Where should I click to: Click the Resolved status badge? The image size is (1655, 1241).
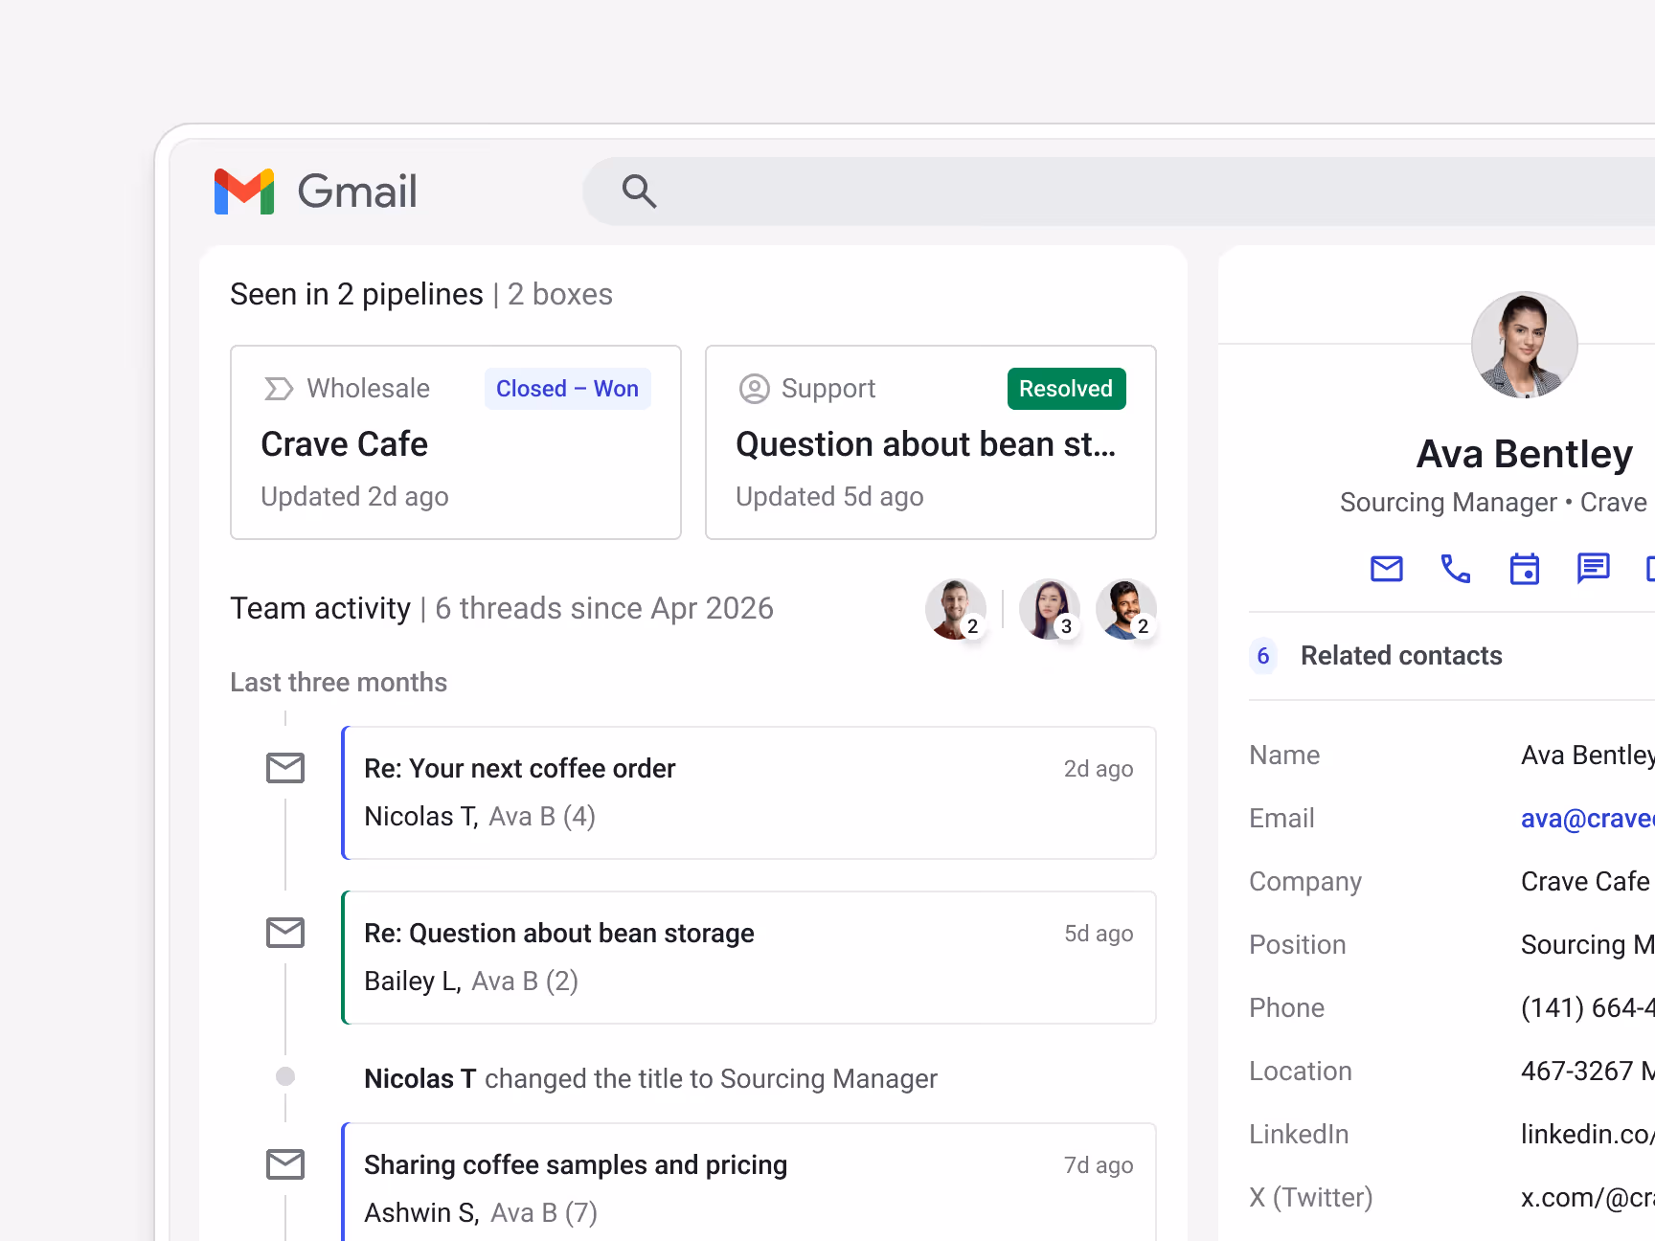[x=1066, y=389]
